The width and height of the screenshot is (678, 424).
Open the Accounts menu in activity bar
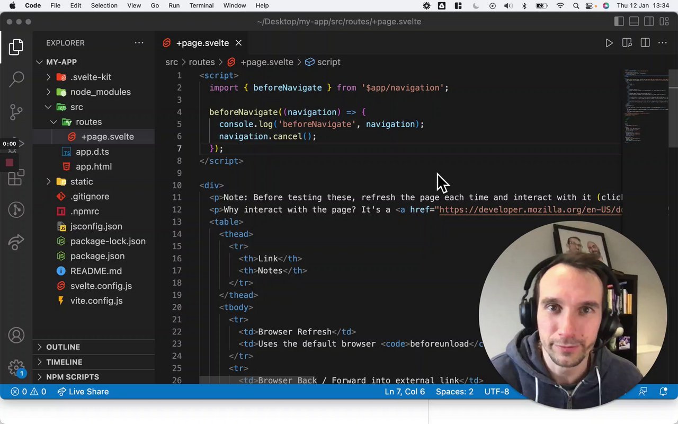coord(16,335)
